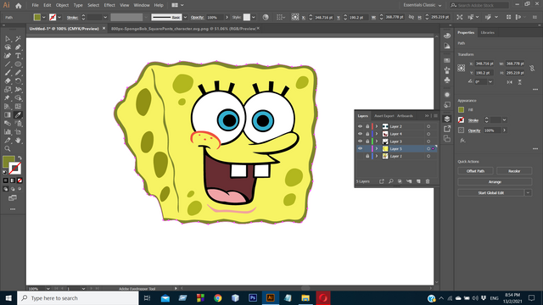This screenshot has width=543, height=305.
Task: Switch to the Libraries tab
Action: tap(487, 32)
